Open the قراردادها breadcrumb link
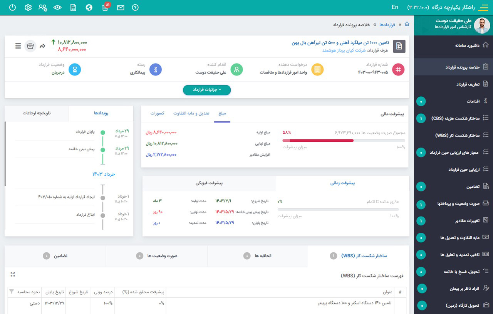This screenshot has width=493, height=314. tap(387, 25)
